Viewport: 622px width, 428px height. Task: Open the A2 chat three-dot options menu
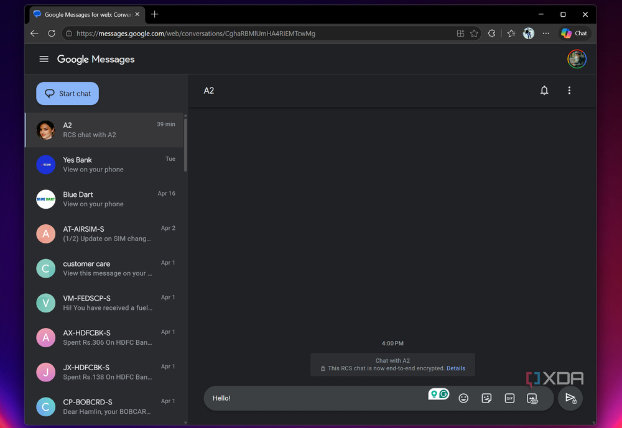point(569,90)
